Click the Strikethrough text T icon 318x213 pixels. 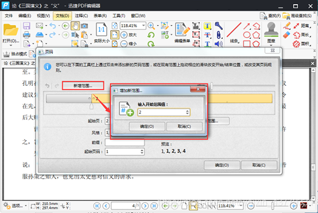[x=207, y=35]
